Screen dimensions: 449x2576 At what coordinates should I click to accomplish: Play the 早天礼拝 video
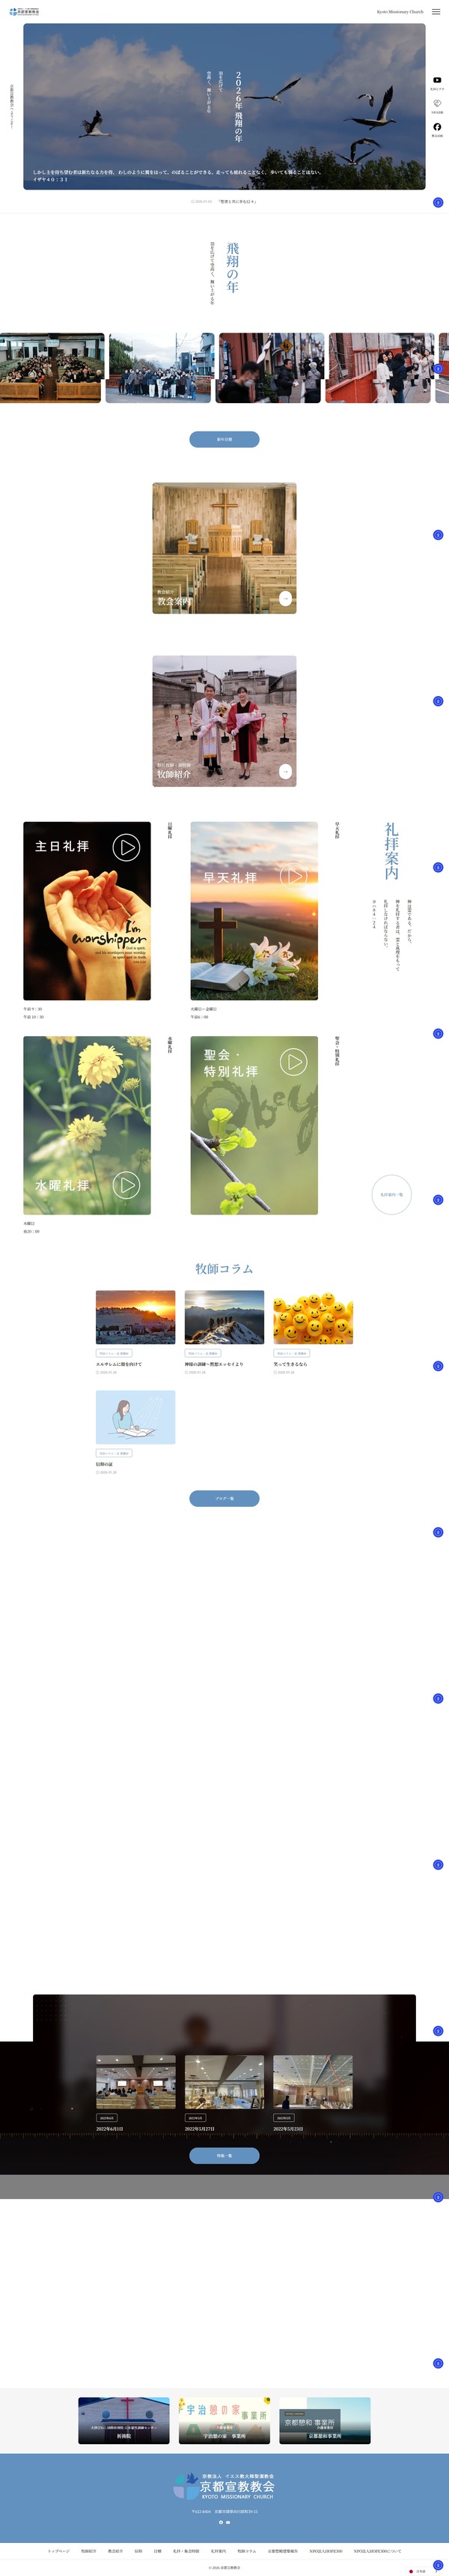(x=293, y=876)
